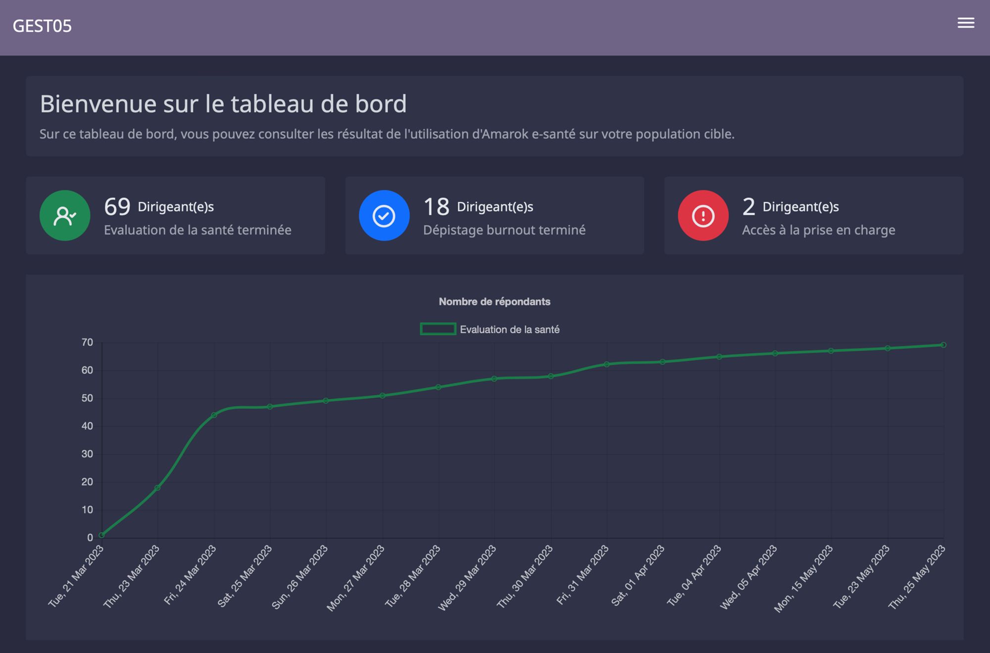Click the chart data point for 23 Mar 2023
This screenshot has width=990, height=653.
pos(157,488)
